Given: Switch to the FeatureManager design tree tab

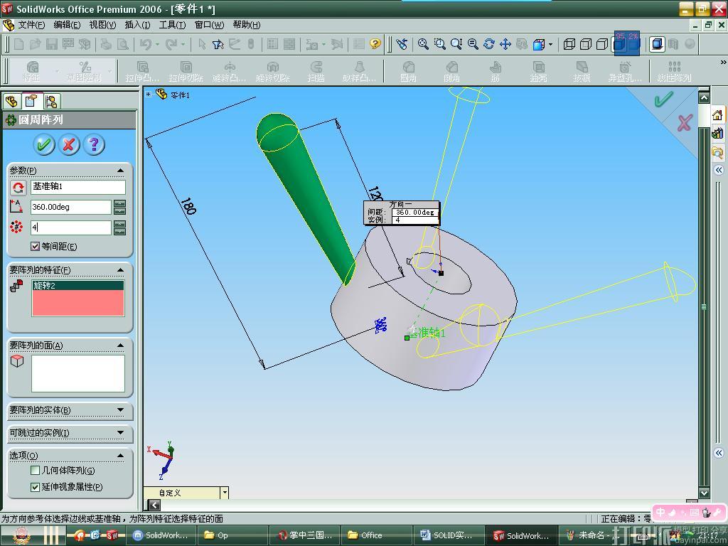Looking at the screenshot, I should pyautogui.click(x=11, y=102).
